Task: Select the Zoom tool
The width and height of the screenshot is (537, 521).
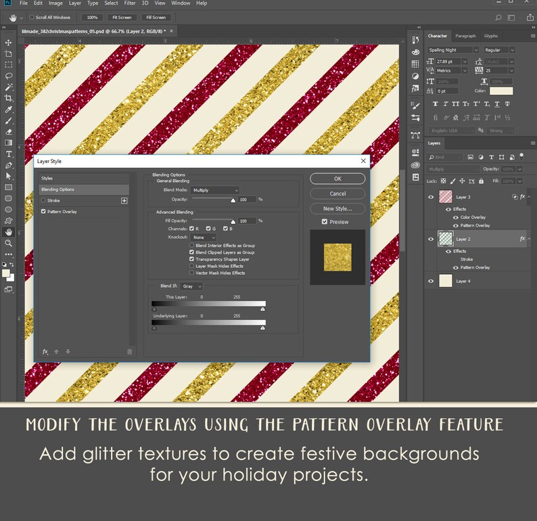Action: 9,243
